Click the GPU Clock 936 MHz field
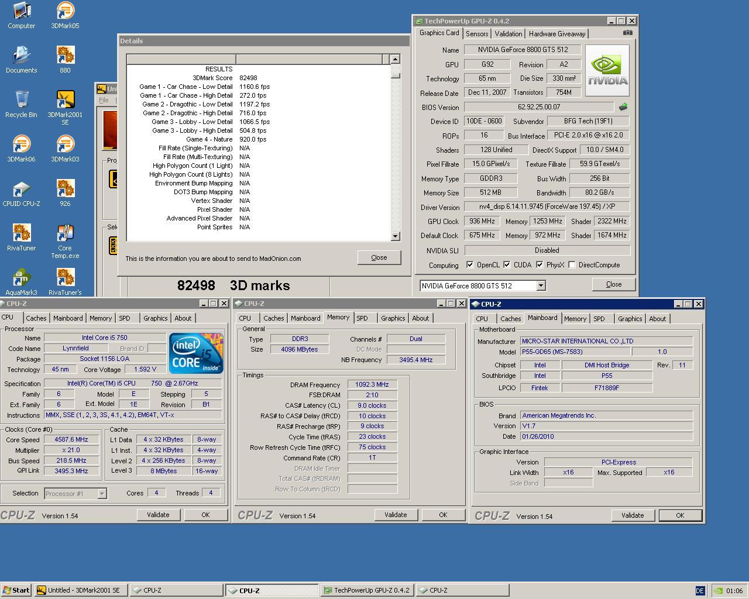 pos(482,221)
